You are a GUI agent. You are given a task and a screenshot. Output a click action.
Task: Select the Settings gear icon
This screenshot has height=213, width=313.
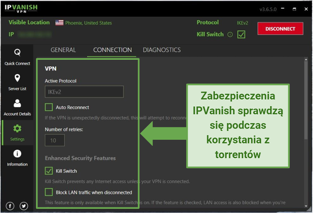(17, 129)
